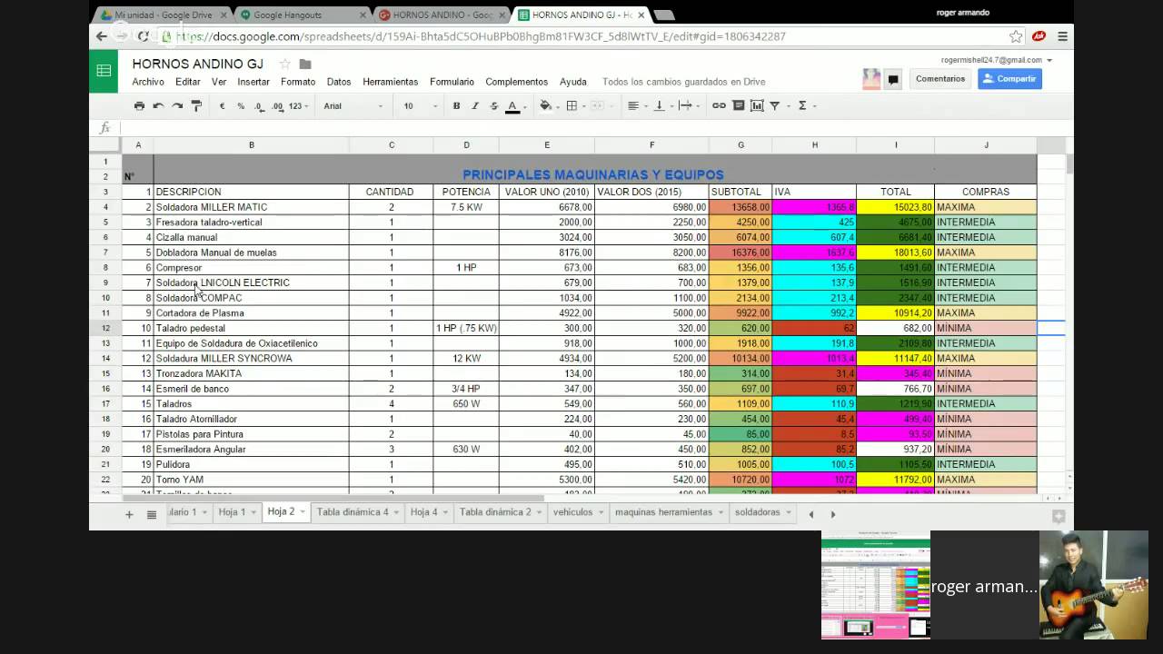Switch to Tabla dinámica 2 sheet
The image size is (1163, 654).
[x=495, y=512]
